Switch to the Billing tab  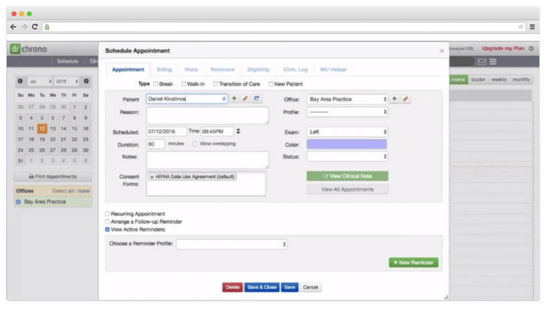(x=164, y=70)
